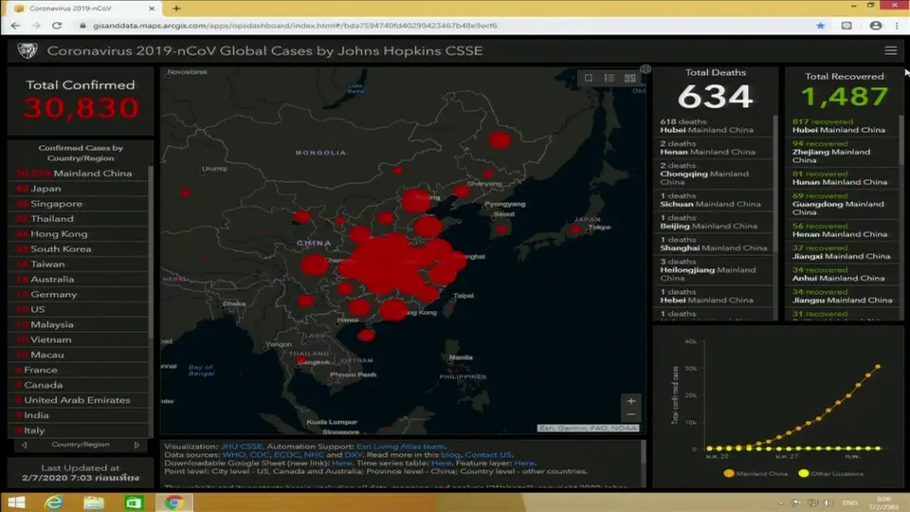
Task: Open the DXY data source link
Action: pyautogui.click(x=353, y=454)
